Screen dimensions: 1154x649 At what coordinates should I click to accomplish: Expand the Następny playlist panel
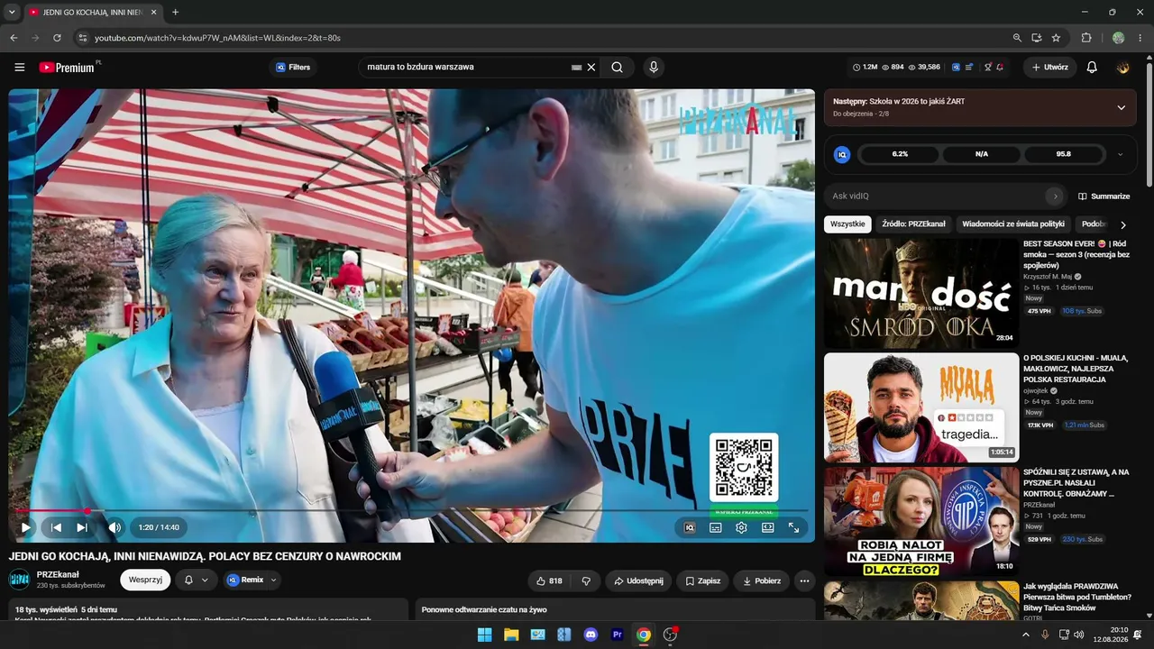point(1122,107)
